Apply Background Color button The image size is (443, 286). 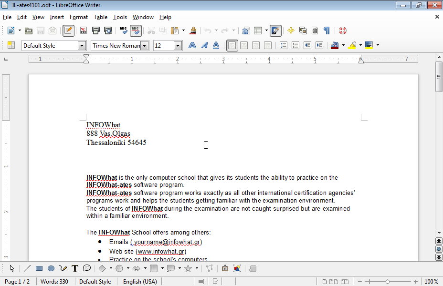tap(369, 45)
